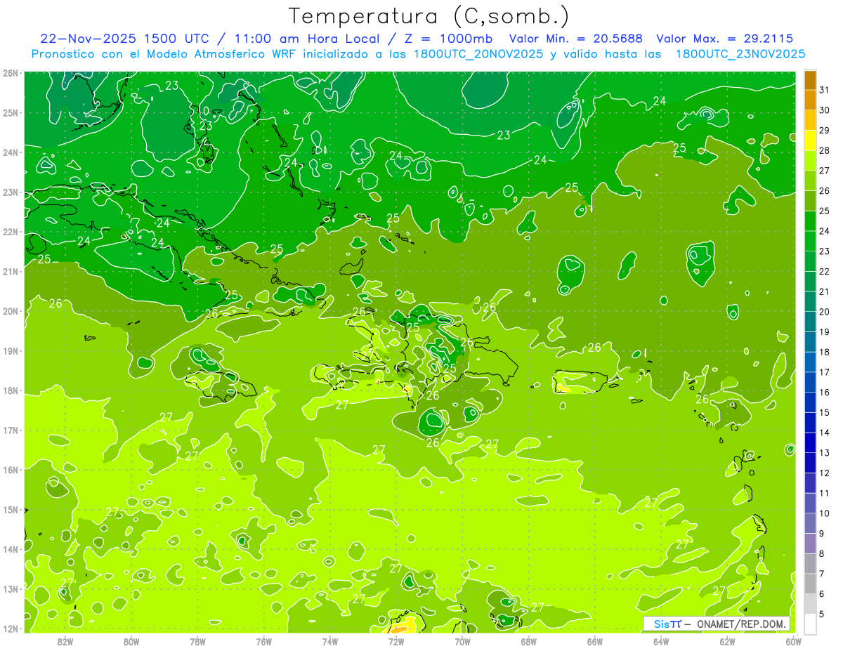Pick the topmost brown swatch above 31
The height and width of the screenshot is (651, 843).
[810, 80]
